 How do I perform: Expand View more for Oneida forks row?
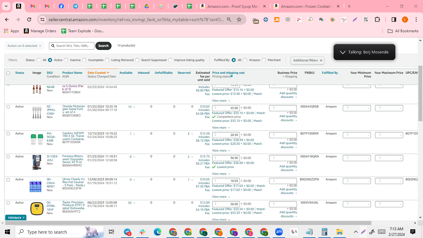[x=221, y=128]
